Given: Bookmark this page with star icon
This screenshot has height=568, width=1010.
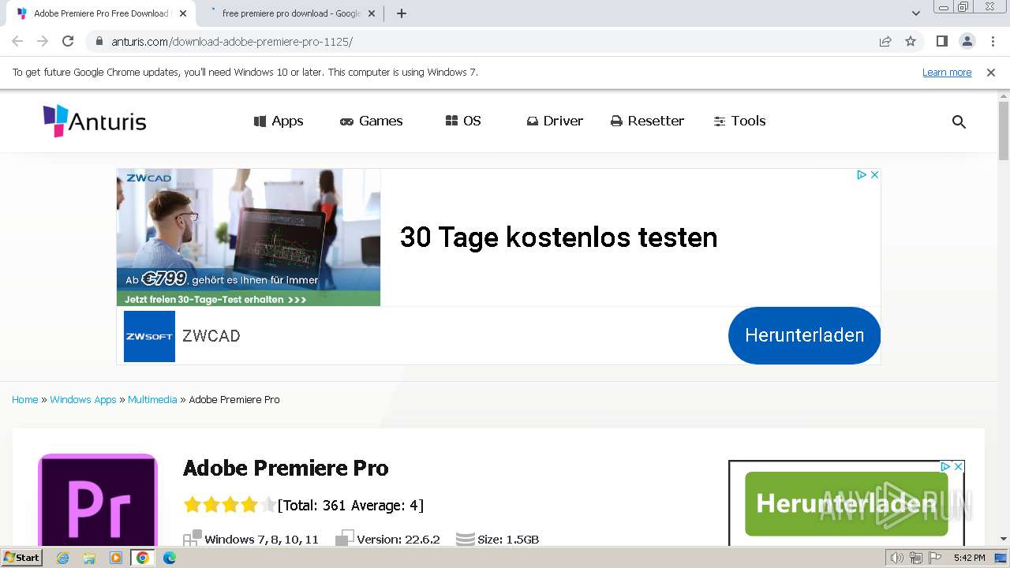Looking at the screenshot, I should (911, 41).
